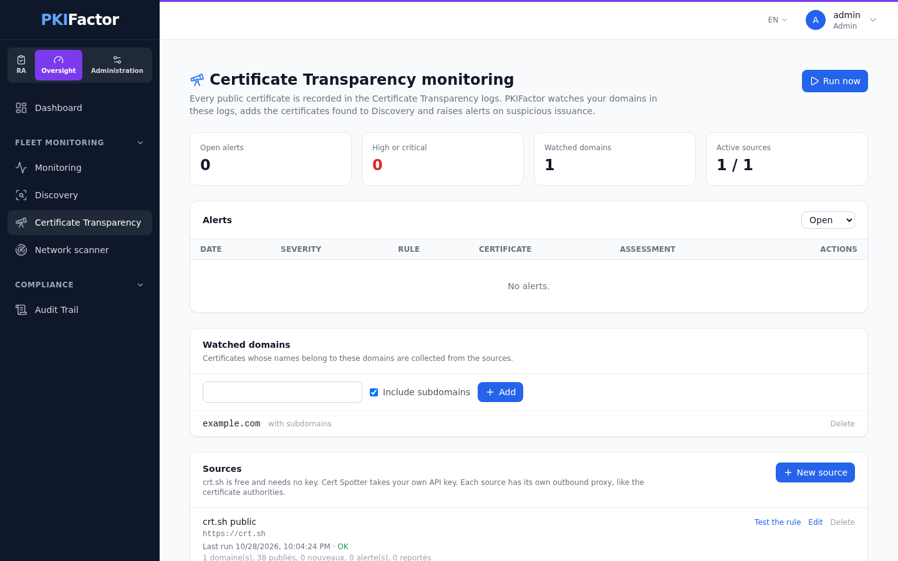Click the Dashboard grid icon
The height and width of the screenshot is (561, 898).
(x=21, y=108)
